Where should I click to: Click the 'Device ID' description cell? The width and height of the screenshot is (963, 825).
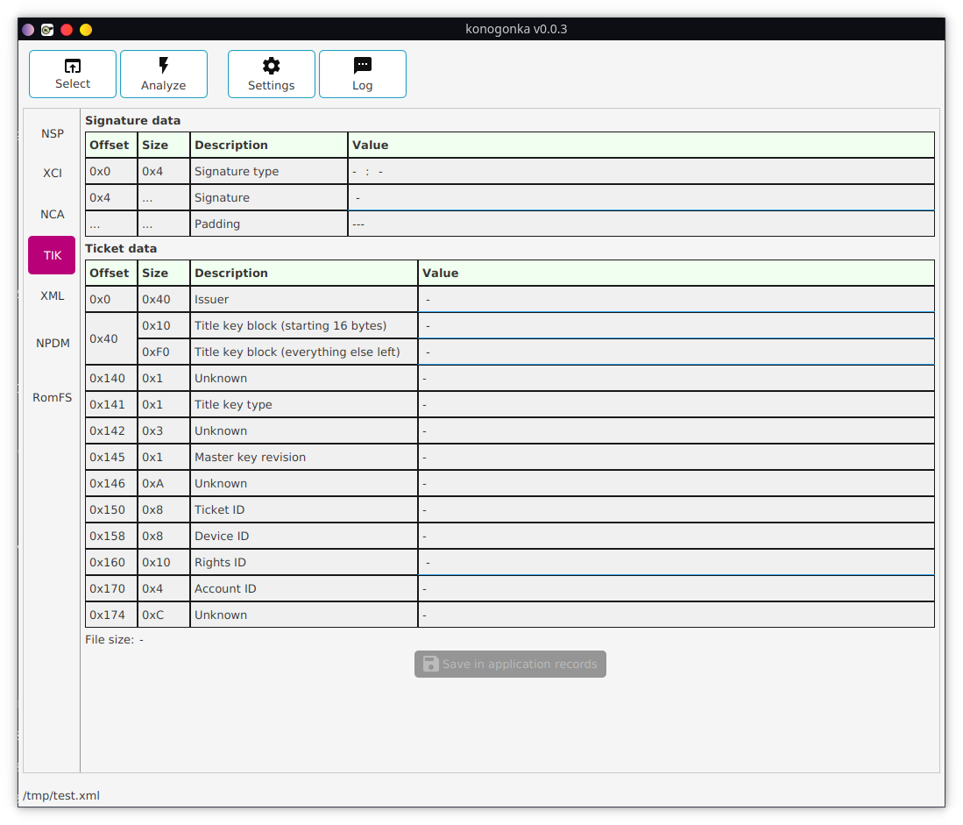(304, 536)
